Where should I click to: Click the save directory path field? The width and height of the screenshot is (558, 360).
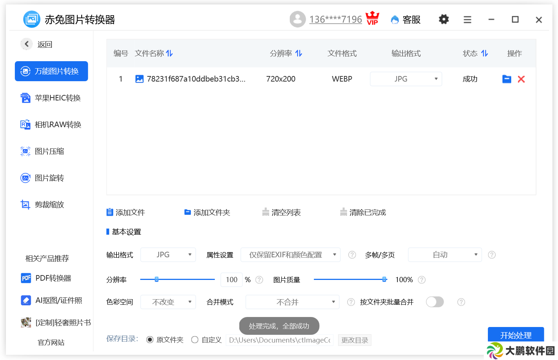[279, 340]
